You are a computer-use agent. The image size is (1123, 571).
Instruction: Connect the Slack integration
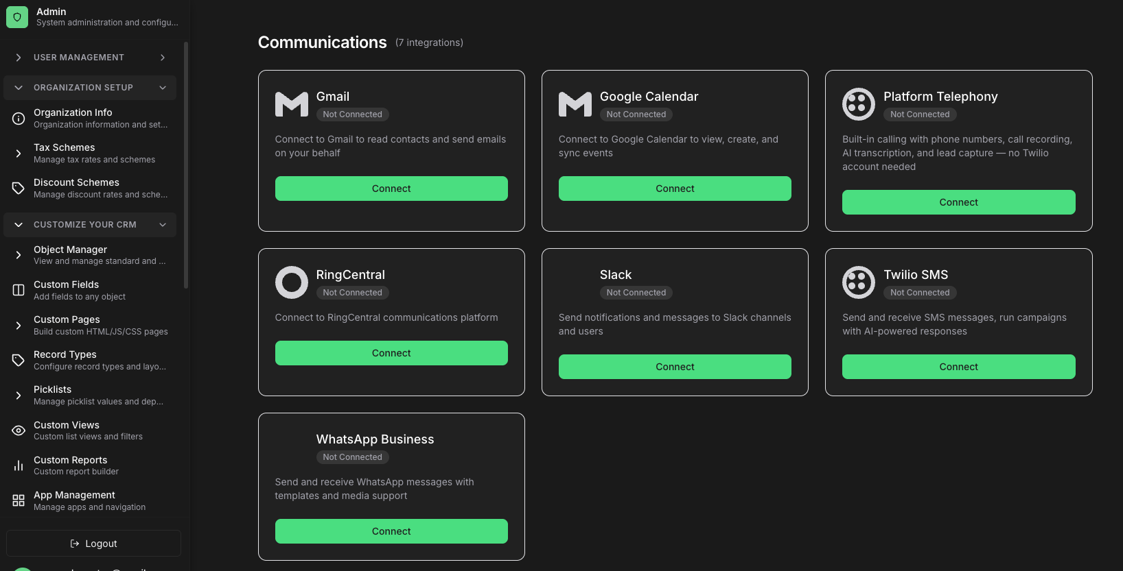pos(675,367)
